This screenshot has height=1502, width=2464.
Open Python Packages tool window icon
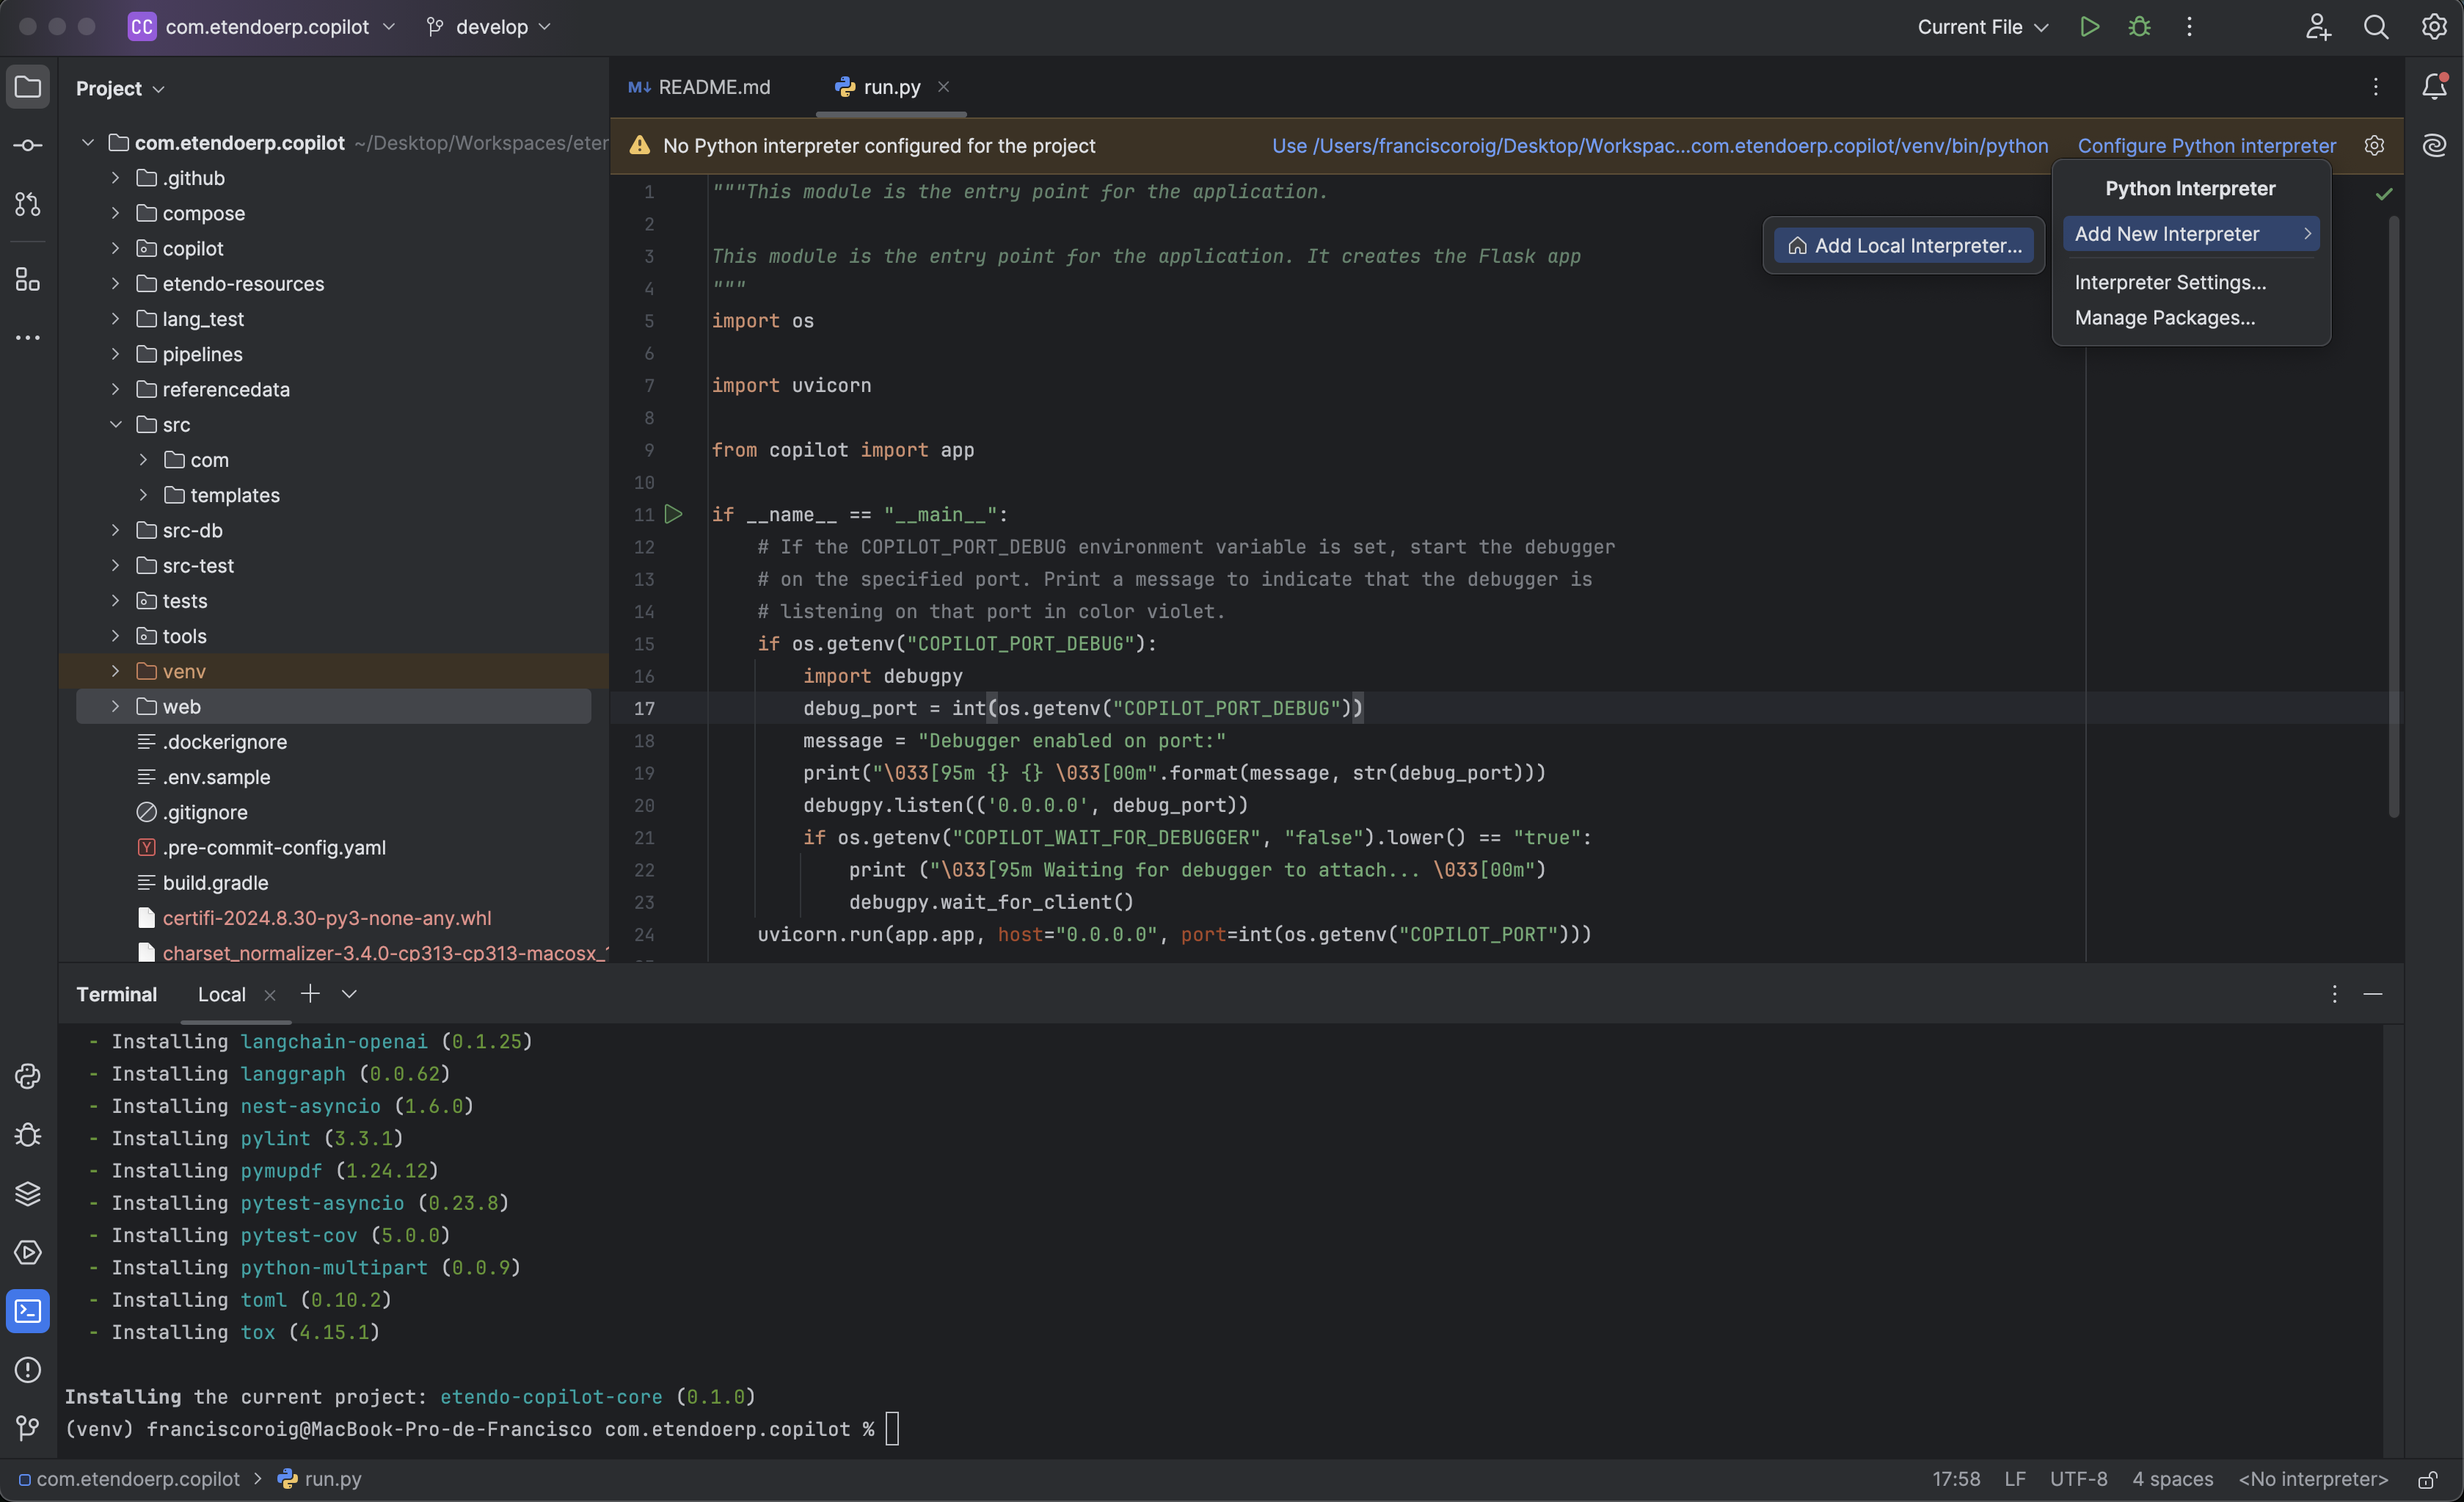tap(28, 1194)
